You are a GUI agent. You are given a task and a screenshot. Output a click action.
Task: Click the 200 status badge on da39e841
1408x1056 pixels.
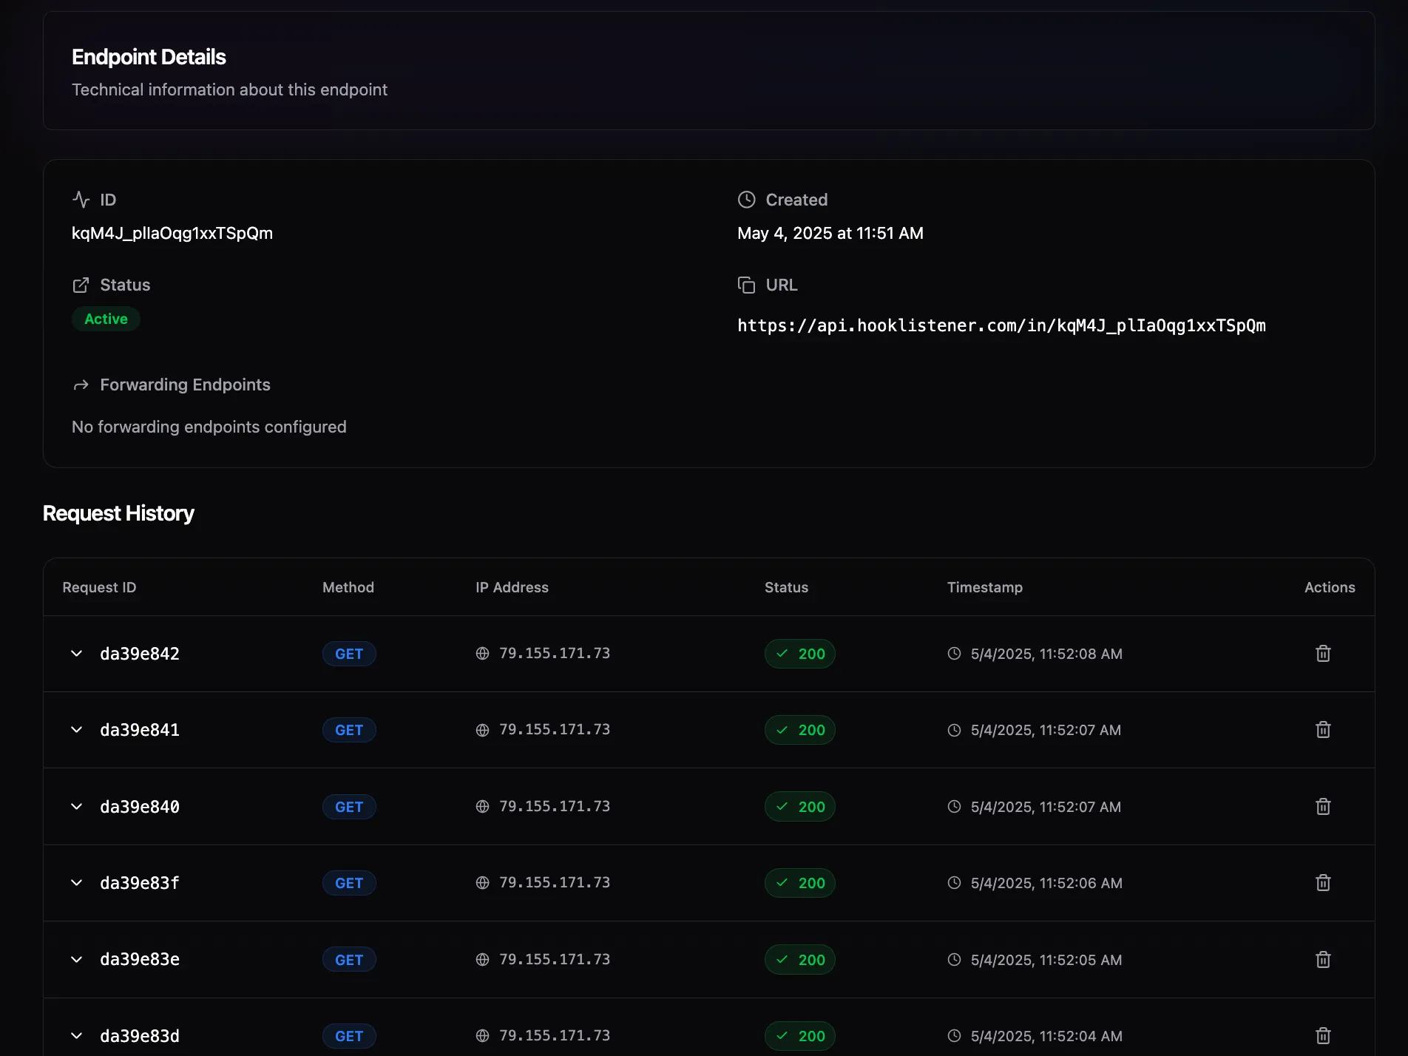pos(800,730)
